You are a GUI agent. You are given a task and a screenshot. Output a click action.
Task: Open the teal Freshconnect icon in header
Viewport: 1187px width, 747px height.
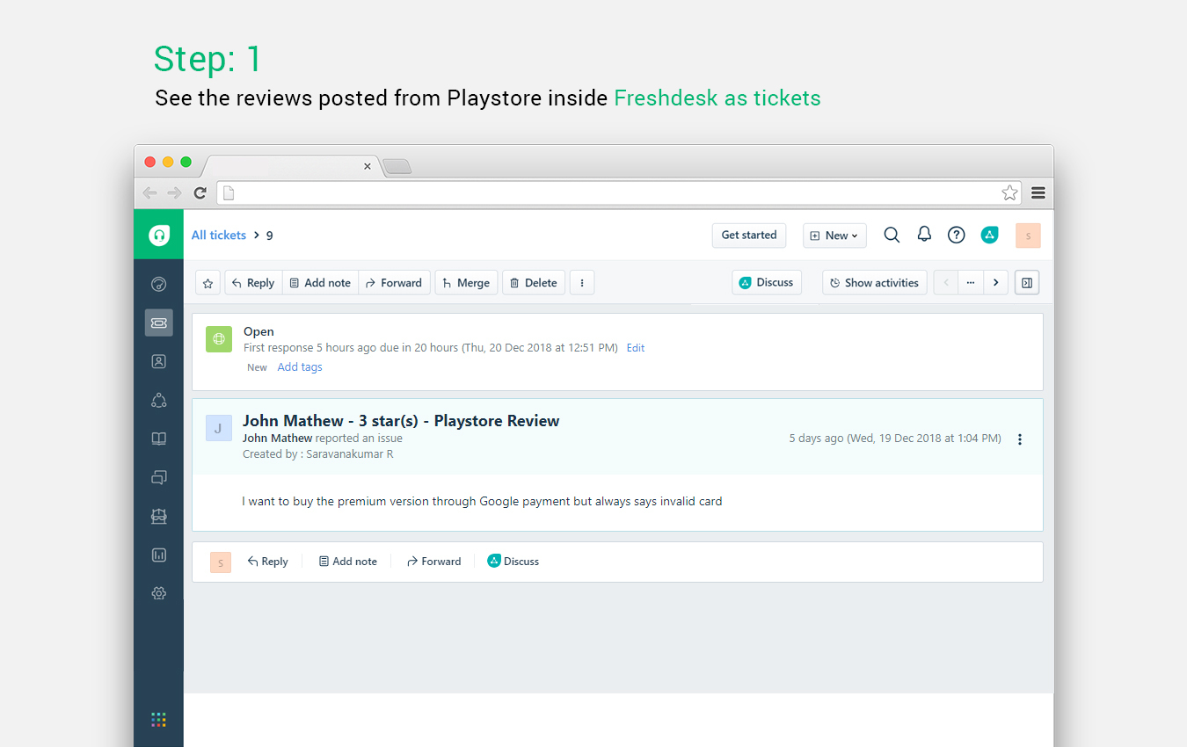point(989,235)
